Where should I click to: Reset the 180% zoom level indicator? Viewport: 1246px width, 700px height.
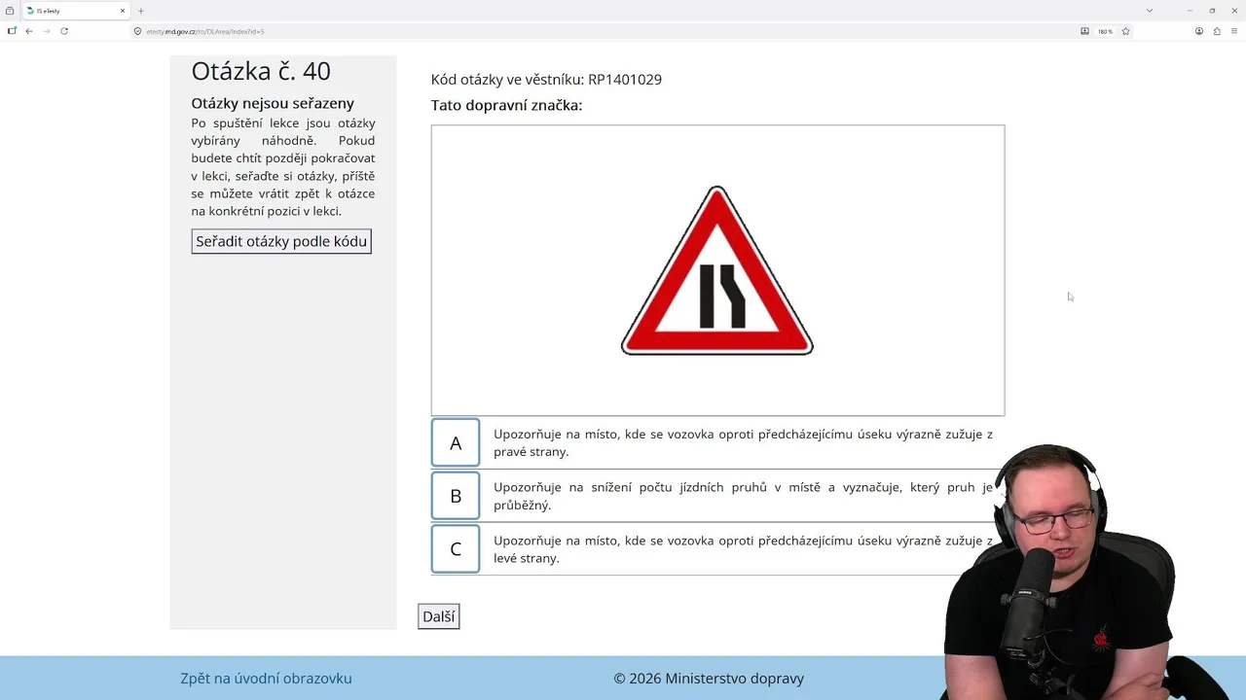point(1105,31)
